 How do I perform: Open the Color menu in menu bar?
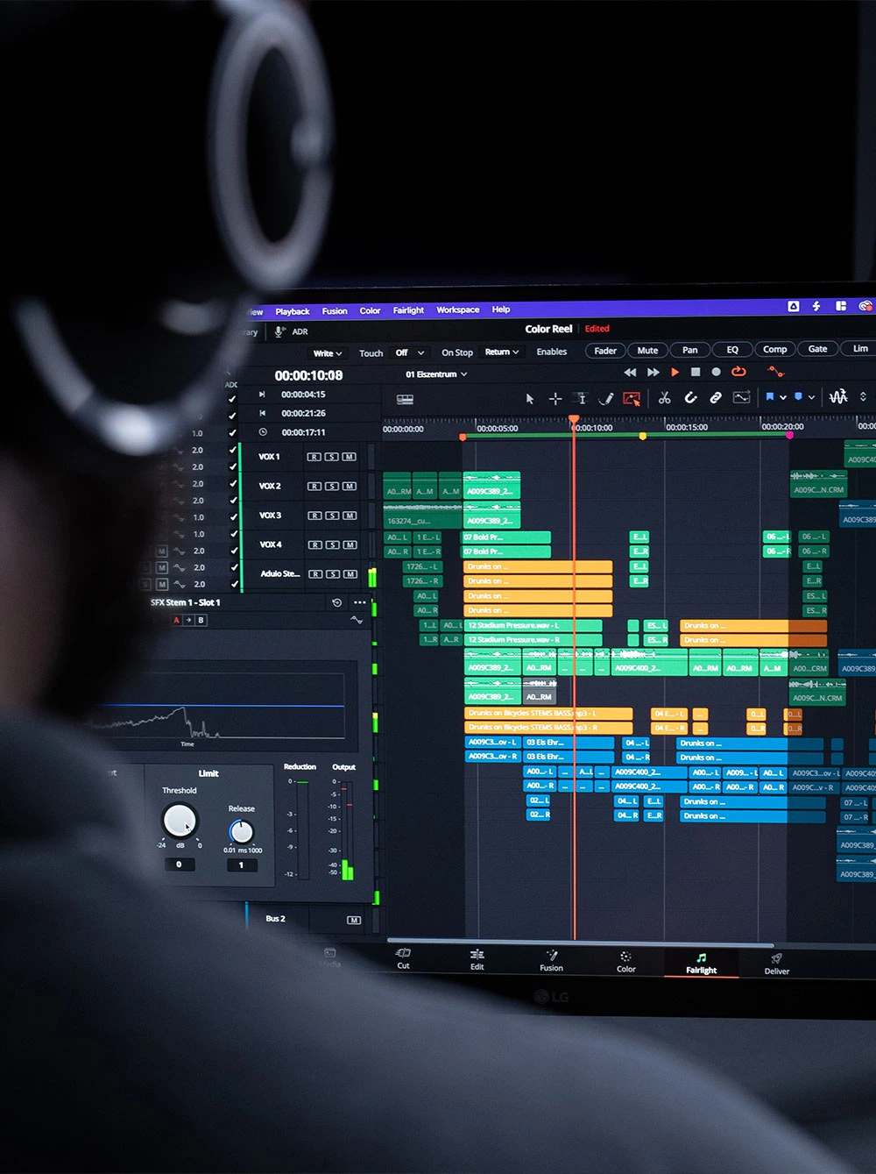pyautogui.click(x=370, y=310)
